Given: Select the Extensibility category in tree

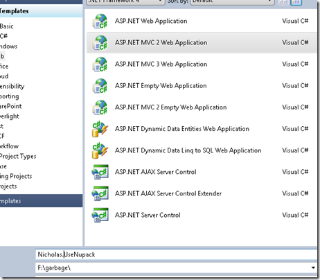Looking at the screenshot, I should point(12,86).
